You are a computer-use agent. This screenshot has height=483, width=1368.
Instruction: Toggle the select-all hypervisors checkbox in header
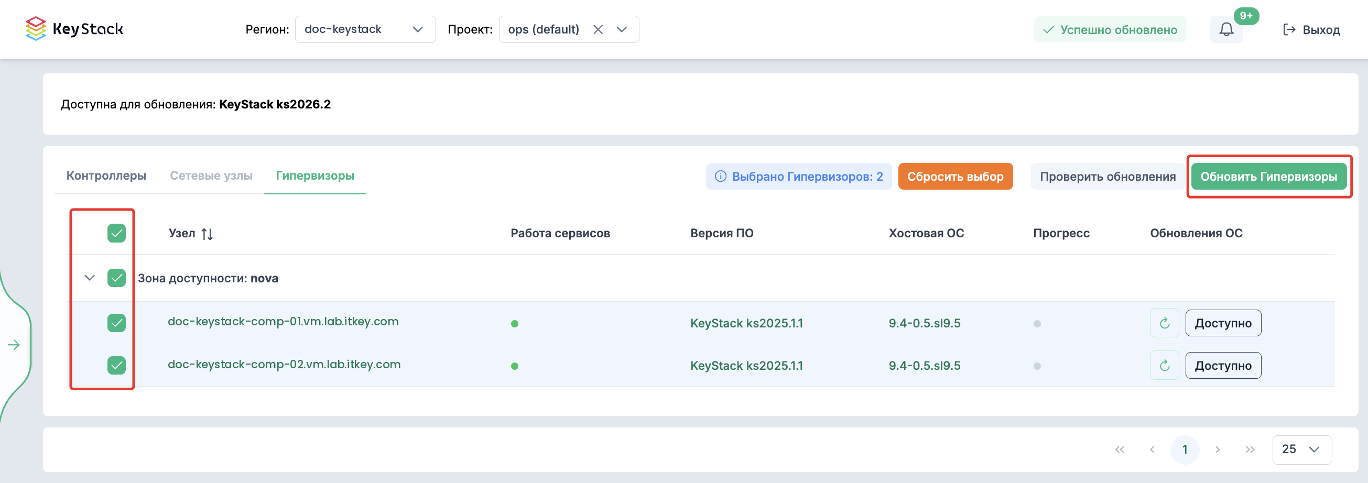point(116,233)
